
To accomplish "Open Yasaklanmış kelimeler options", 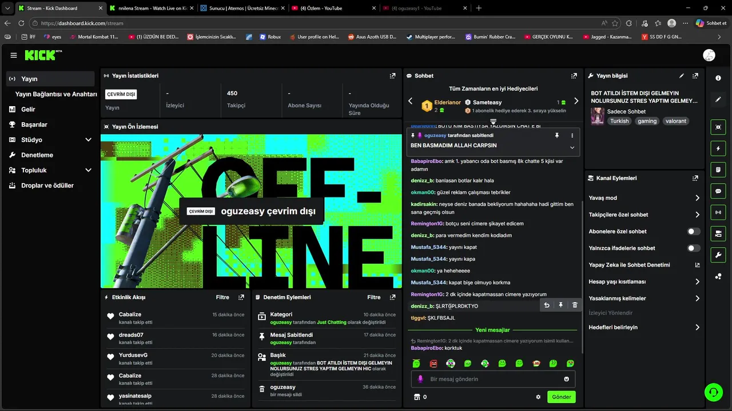I will point(644,298).
